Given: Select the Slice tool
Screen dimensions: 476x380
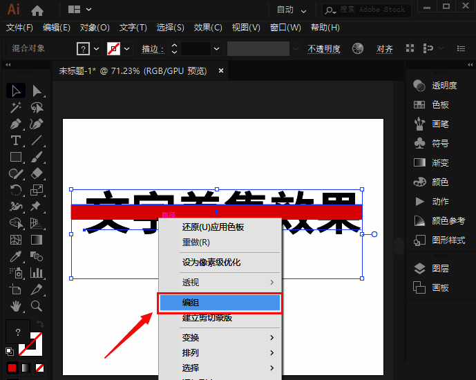Looking at the screenshot, I should pyautogui.click(x=37, y=289).
